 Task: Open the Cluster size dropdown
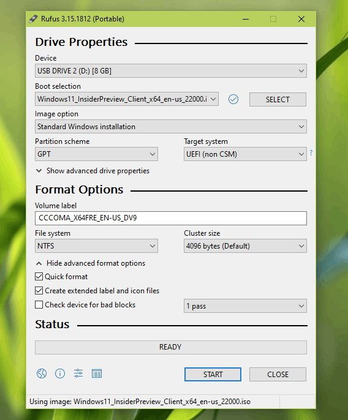click(x=245, y=246)
